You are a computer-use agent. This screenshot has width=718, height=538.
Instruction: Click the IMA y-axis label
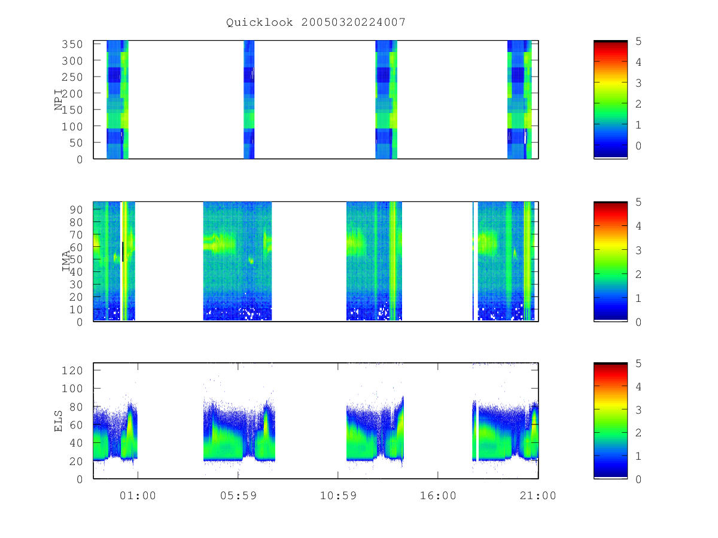[x=65, y=261]
